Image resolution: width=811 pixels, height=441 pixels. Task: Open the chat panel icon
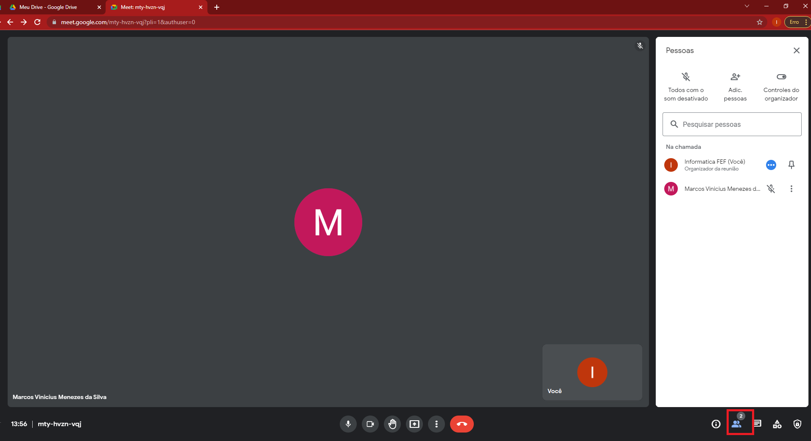[x=758, y=424]
